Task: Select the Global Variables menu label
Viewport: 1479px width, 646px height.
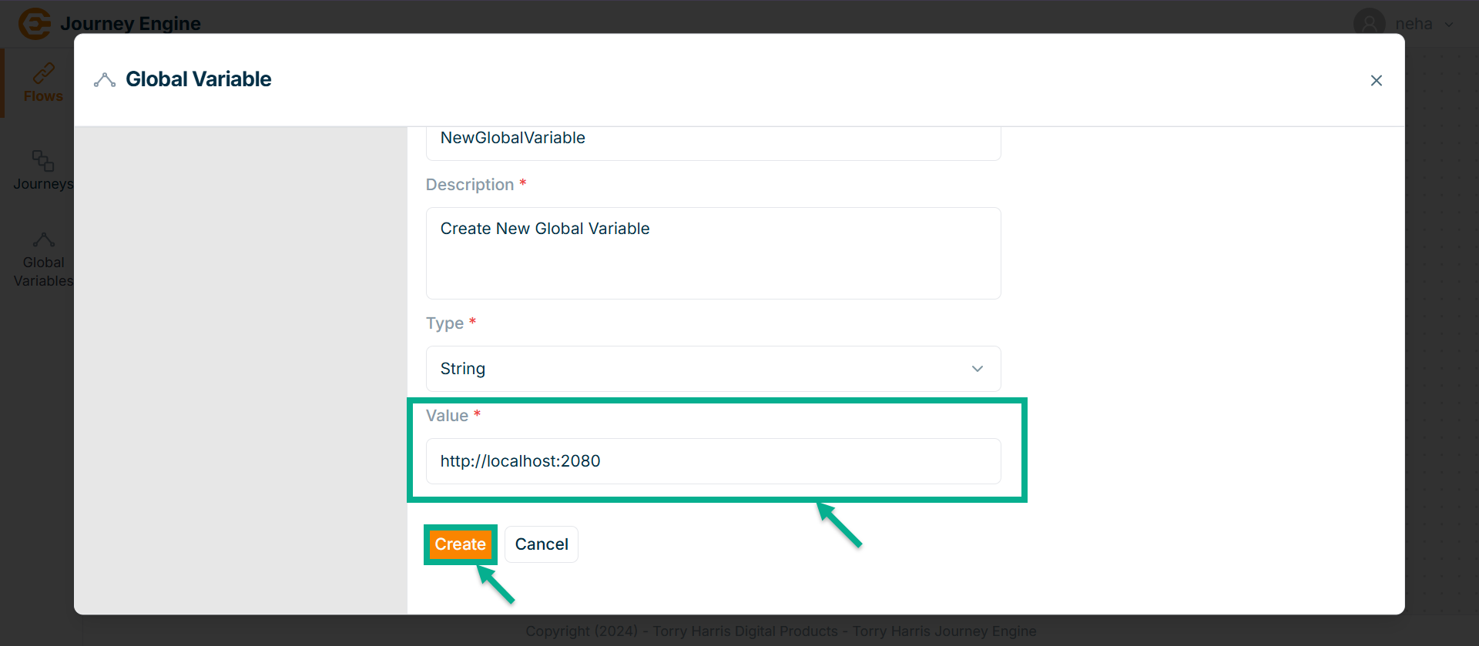Action: (43, 272)
